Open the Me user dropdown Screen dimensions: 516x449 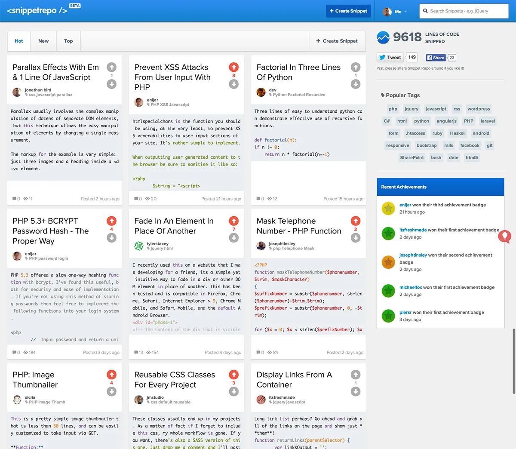[x=395, y=11]
